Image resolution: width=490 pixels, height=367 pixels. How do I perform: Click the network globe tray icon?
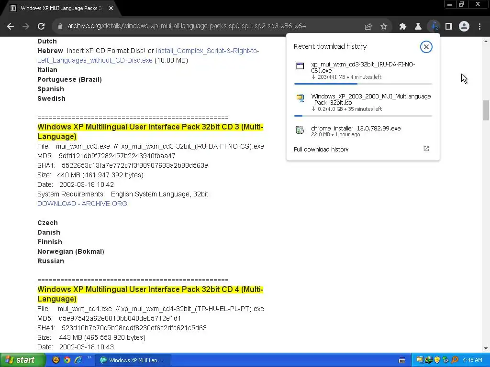(x=428, y=360)
